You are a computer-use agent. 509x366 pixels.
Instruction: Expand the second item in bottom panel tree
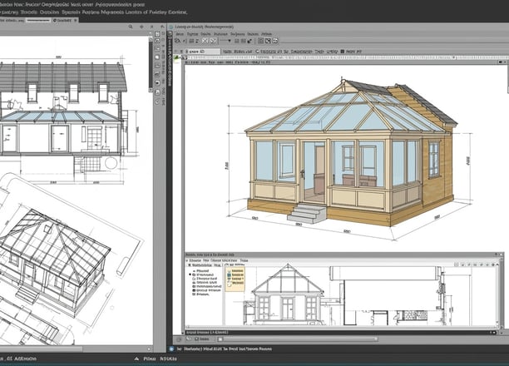click(x=194, y=274)
